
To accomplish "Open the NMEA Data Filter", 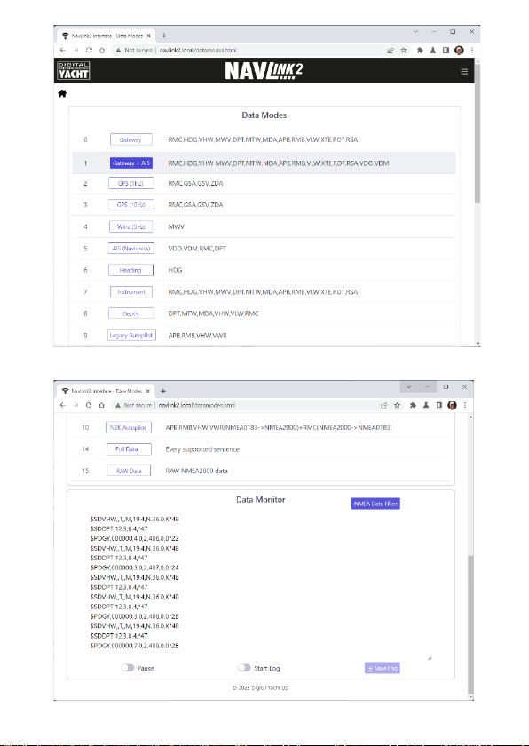I will (x=376, y=504).
